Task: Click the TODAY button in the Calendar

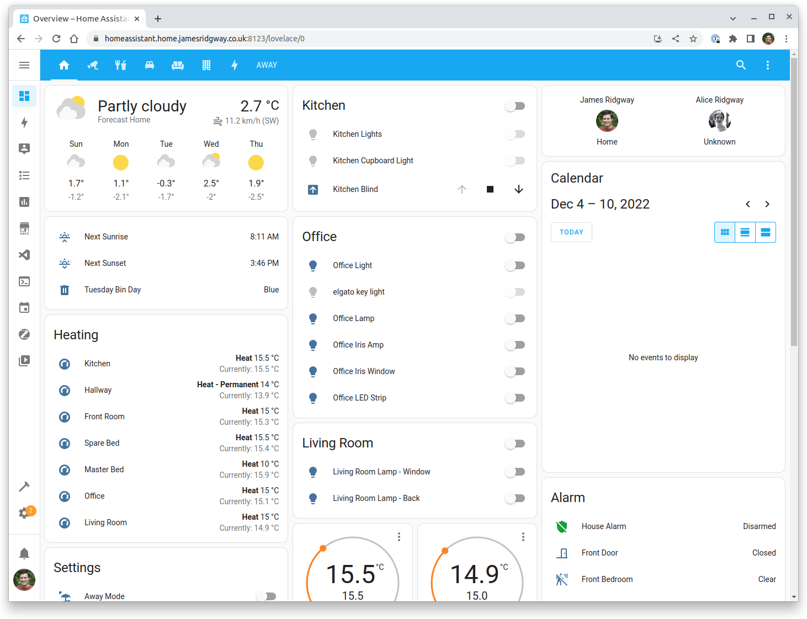Action: pyautogui.click(x=571, y=232)
